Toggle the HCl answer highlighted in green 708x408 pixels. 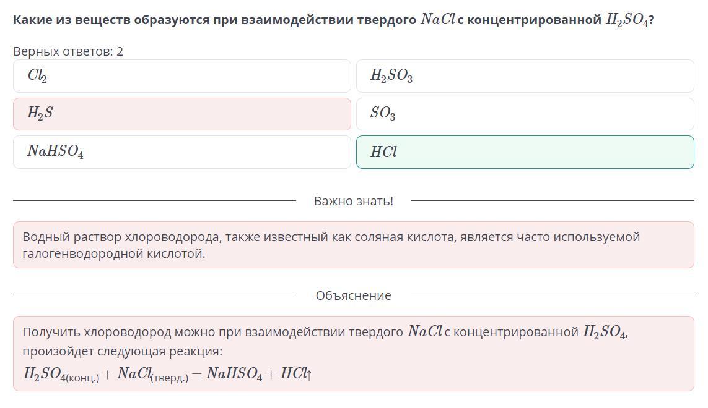click(x=525, y=152)
